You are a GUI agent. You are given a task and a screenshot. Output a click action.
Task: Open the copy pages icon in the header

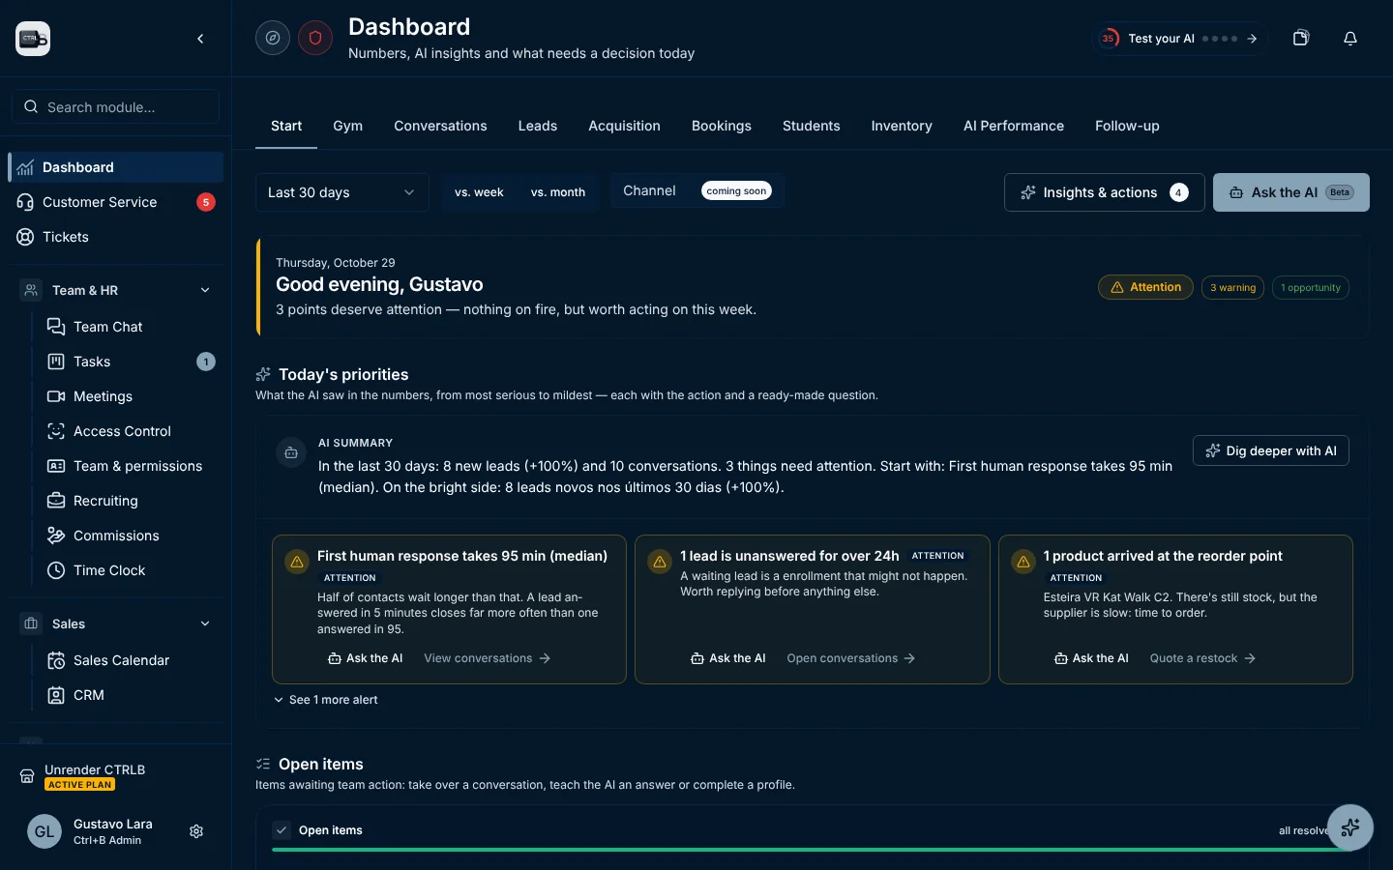[x=1301, y=38]
